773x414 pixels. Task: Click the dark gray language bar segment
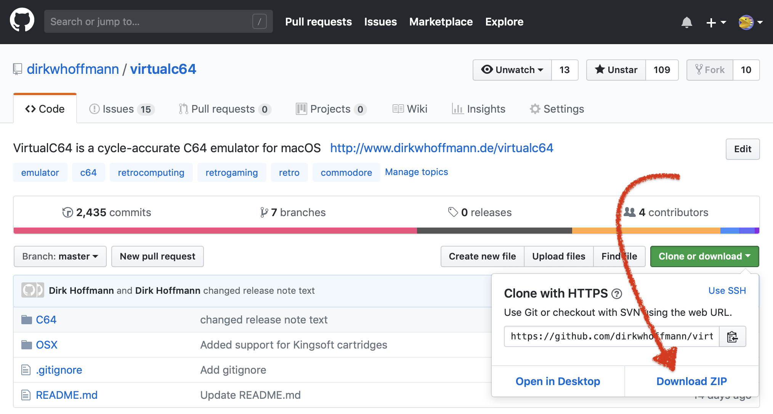coord(494,231)
